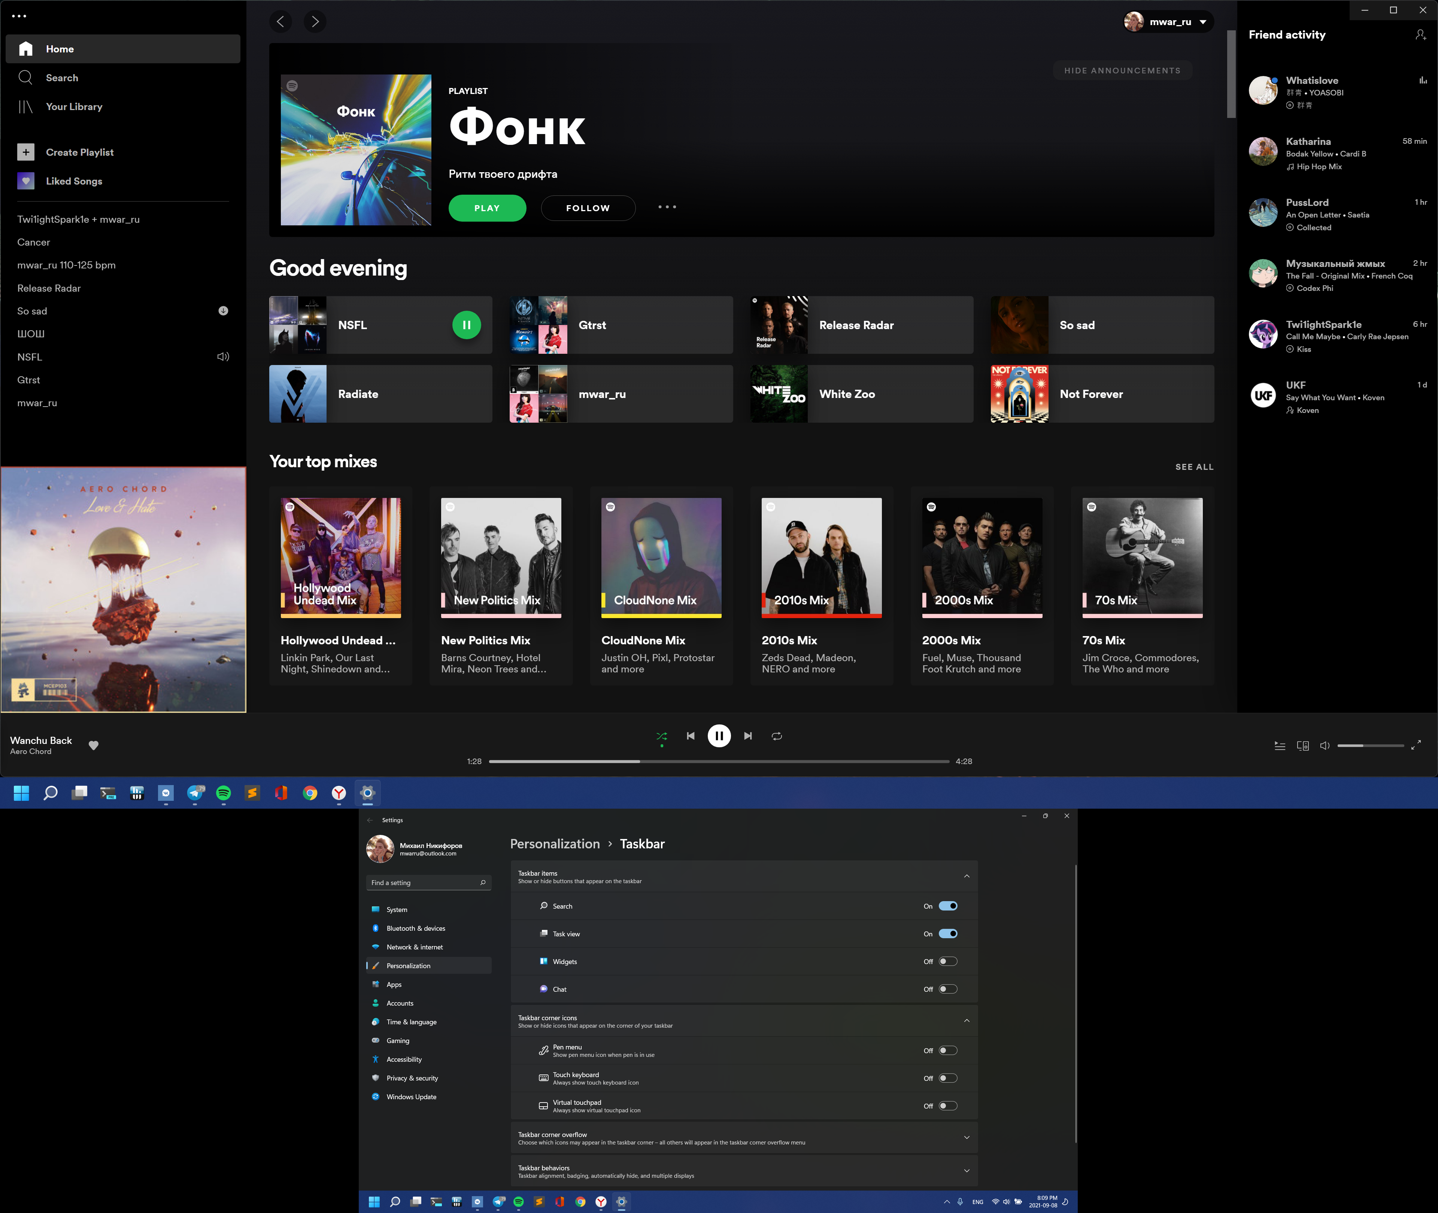Click Personalization breadcrumb link

tap(555, 844)
